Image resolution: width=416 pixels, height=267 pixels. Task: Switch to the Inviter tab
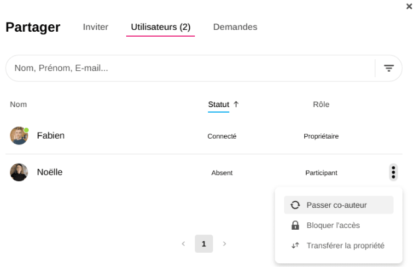tap(96, 27)
